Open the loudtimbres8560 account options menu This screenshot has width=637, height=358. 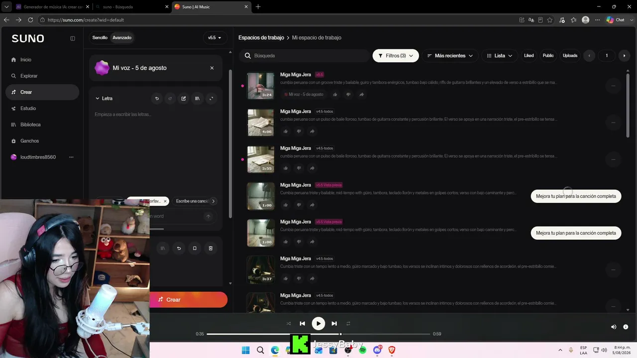pyautogui.click(x=71, y=157)
